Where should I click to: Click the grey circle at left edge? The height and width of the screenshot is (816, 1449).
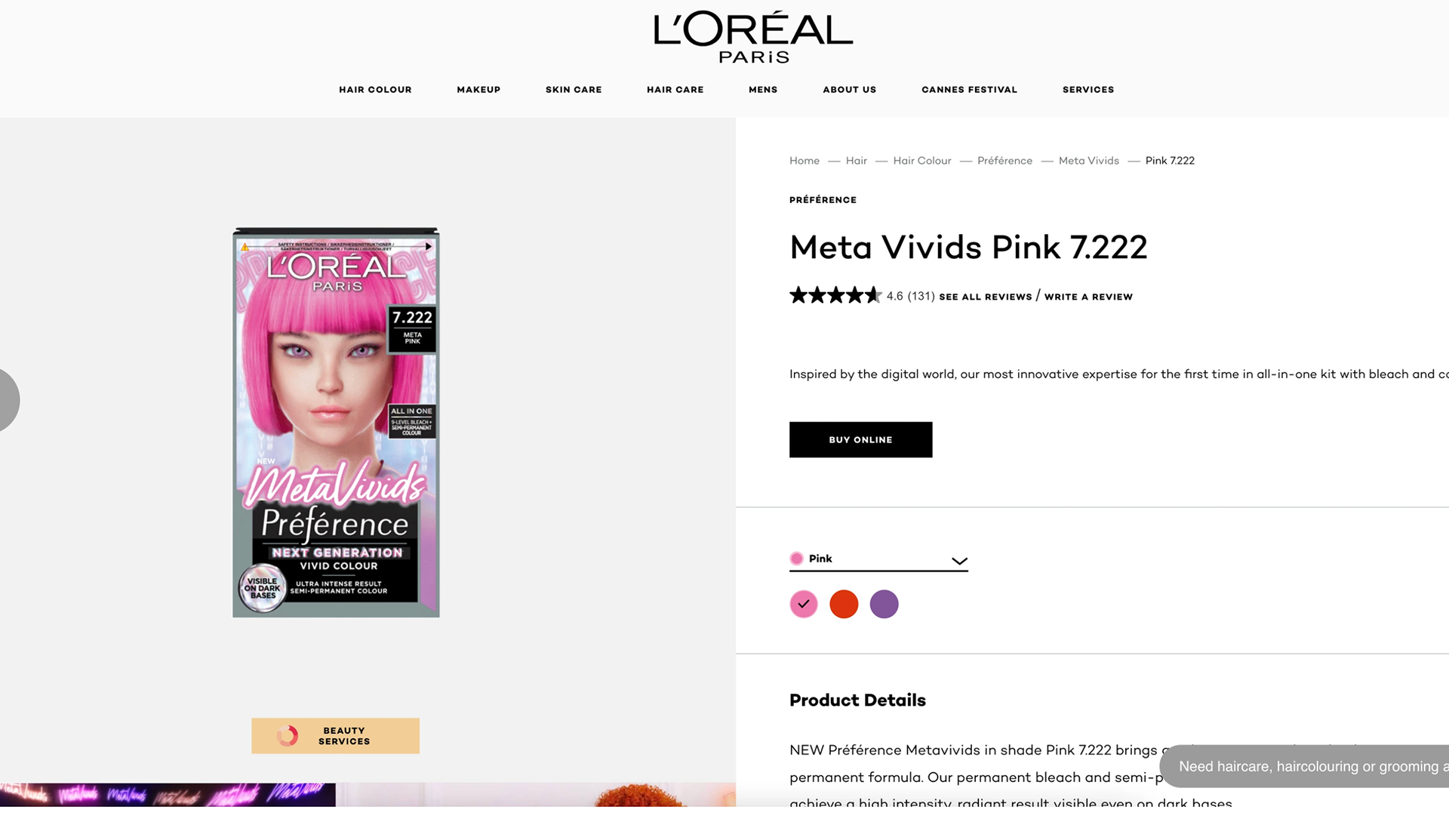pyautogui.click(x=9, y=400)
